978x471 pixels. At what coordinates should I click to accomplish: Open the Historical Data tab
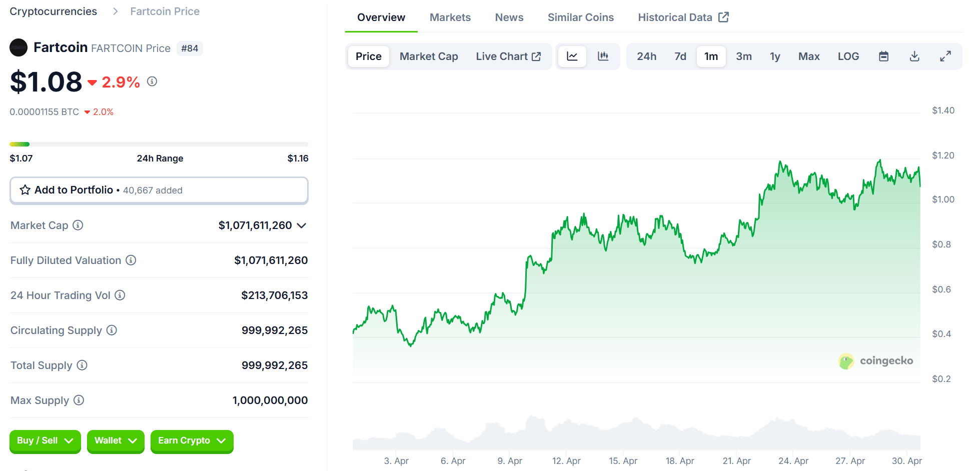(683, 17)
